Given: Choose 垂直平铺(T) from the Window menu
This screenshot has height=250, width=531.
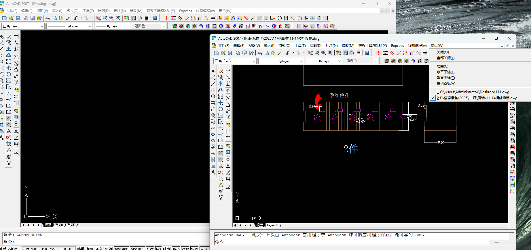Looking at the screenshot, I should [446, 78].
